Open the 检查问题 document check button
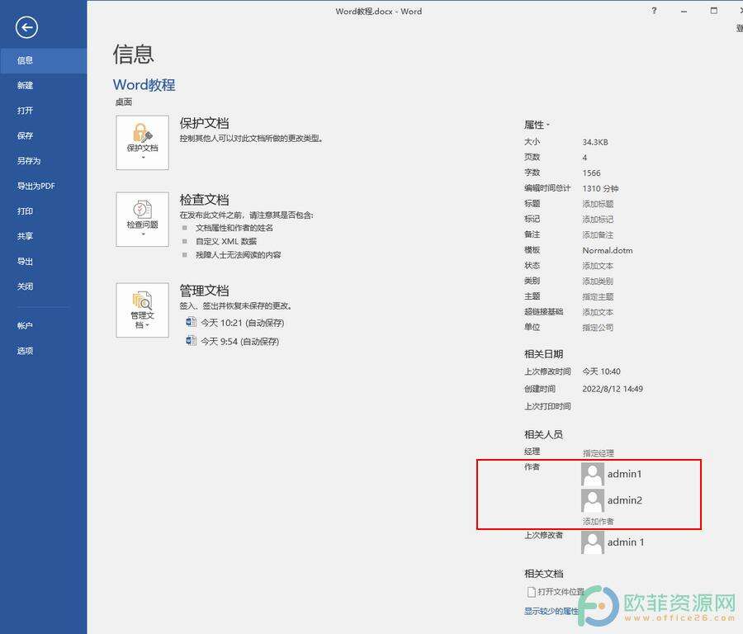The image size is (743, 634). tap(142, 219)
